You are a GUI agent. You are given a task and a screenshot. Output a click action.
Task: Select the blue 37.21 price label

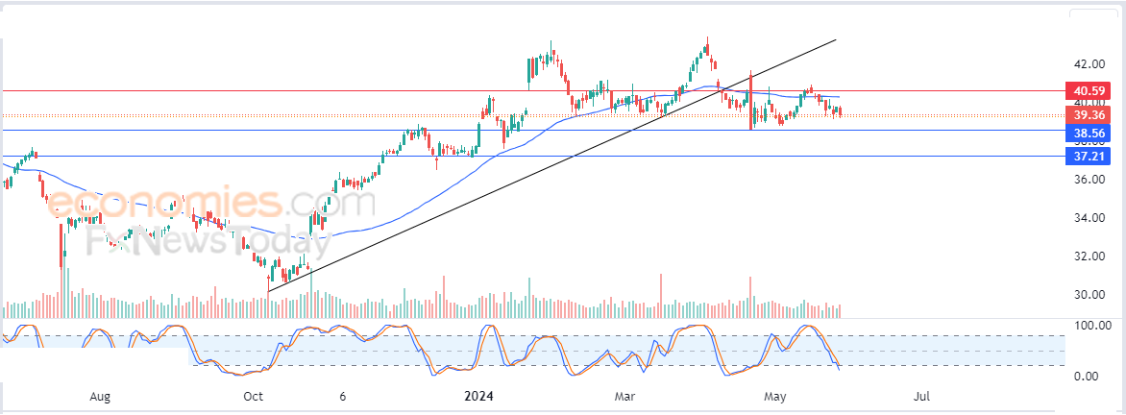pos(1088,156)
